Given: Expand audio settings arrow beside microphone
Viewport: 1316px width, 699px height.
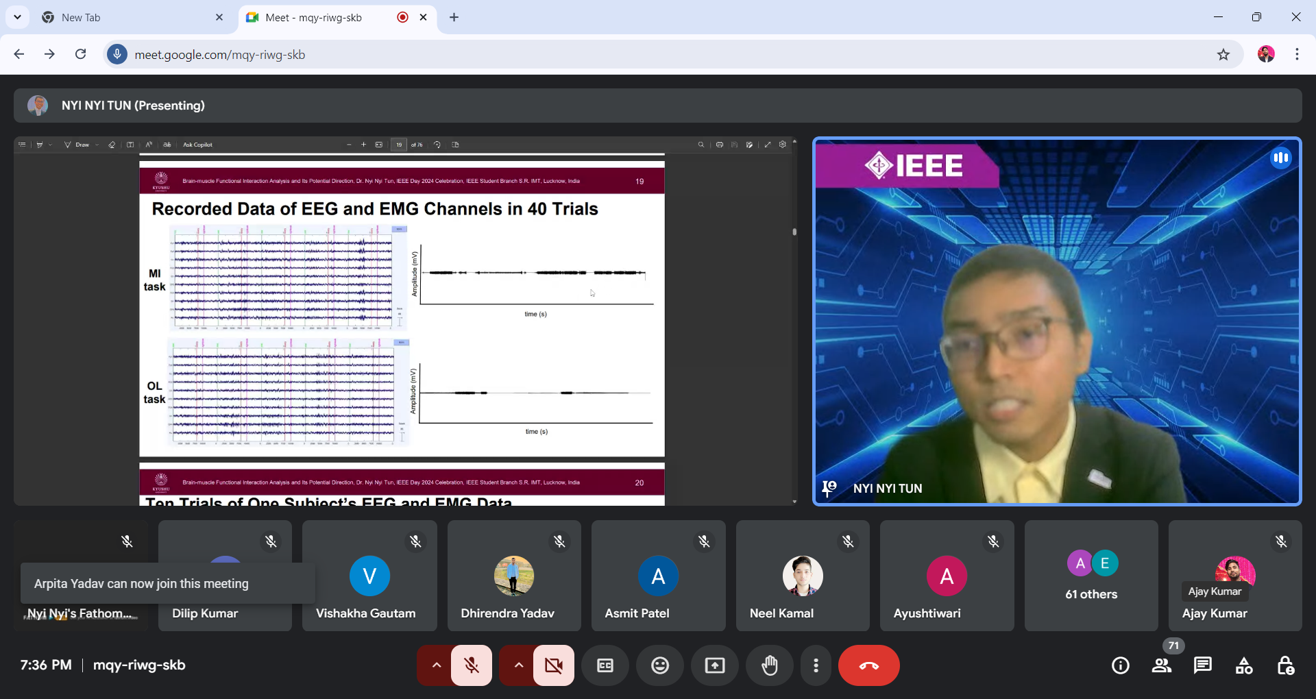Looking at the screenshot, I should tap(436, 665).
